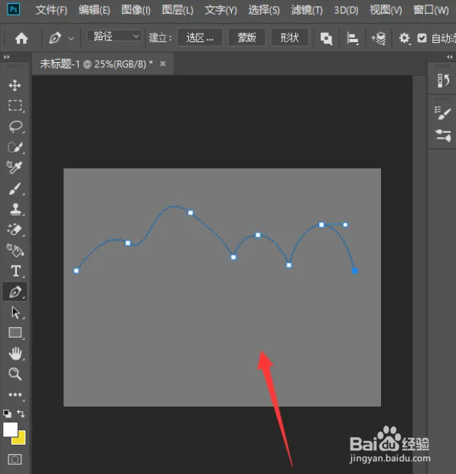Open the path operations icon
The height and width of the screenshot is (474, 456).
pos(326,38)
